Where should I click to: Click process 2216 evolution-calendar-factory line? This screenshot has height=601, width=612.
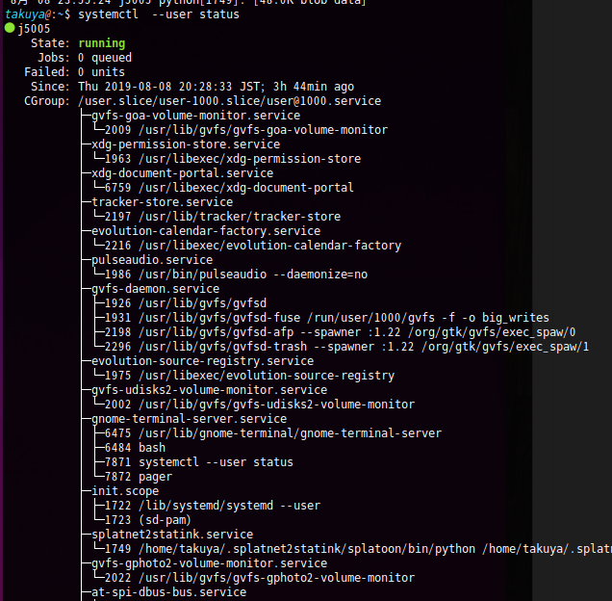click(253, 246)
